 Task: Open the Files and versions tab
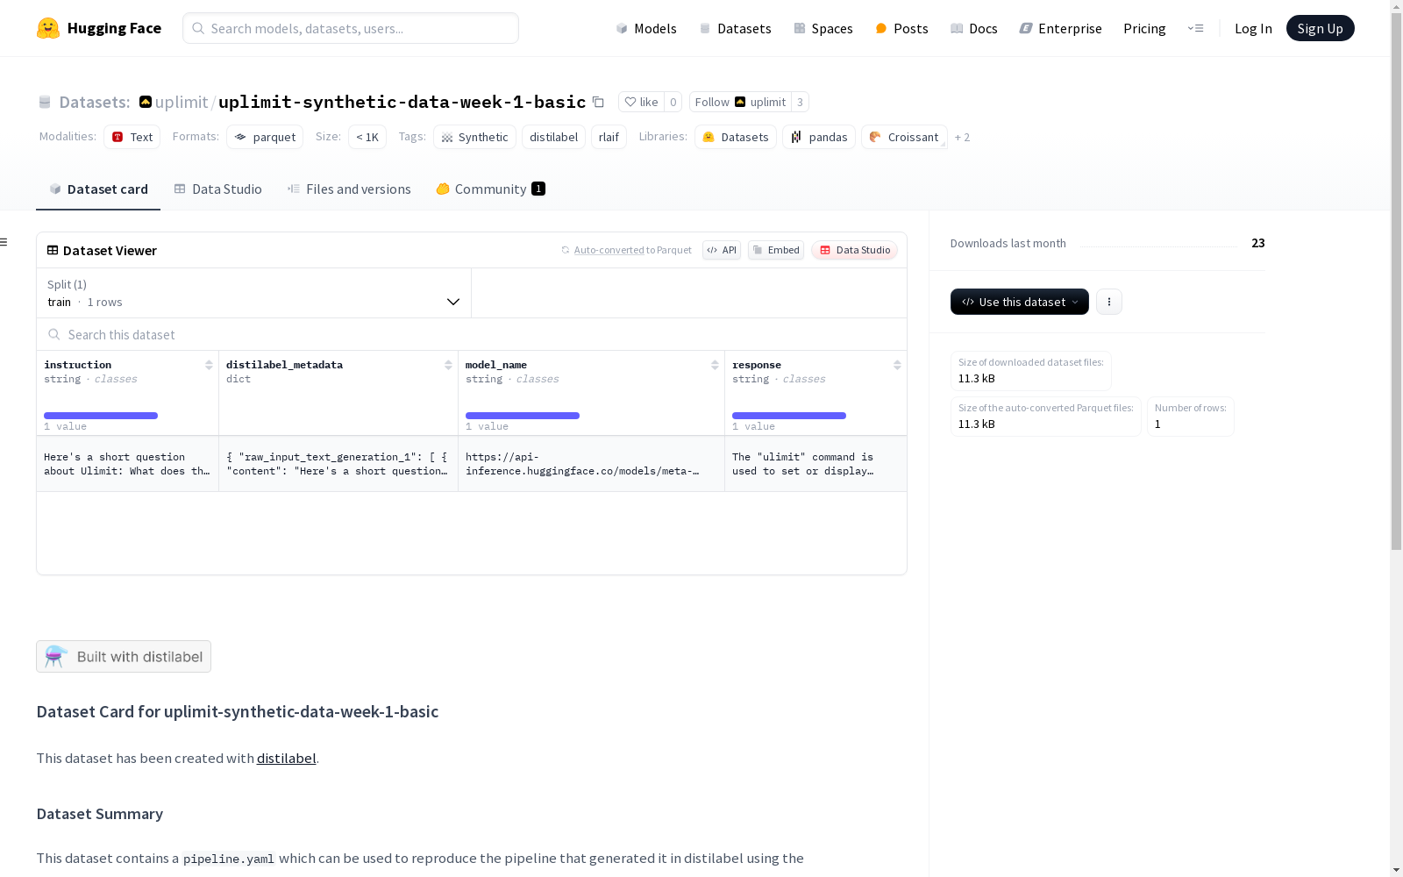click(x=349, y=189)
